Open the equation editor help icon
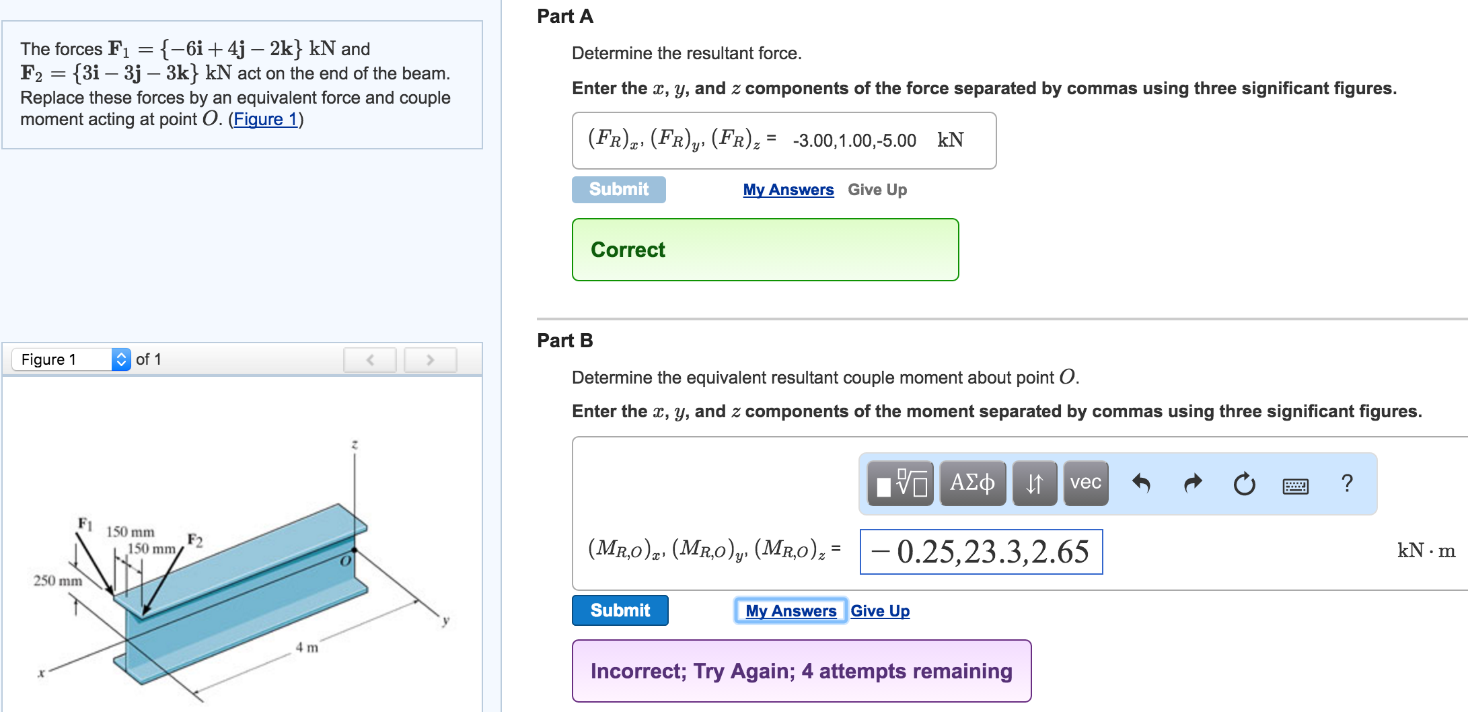Viewport: 1468px width, 712px height. 1347,483
